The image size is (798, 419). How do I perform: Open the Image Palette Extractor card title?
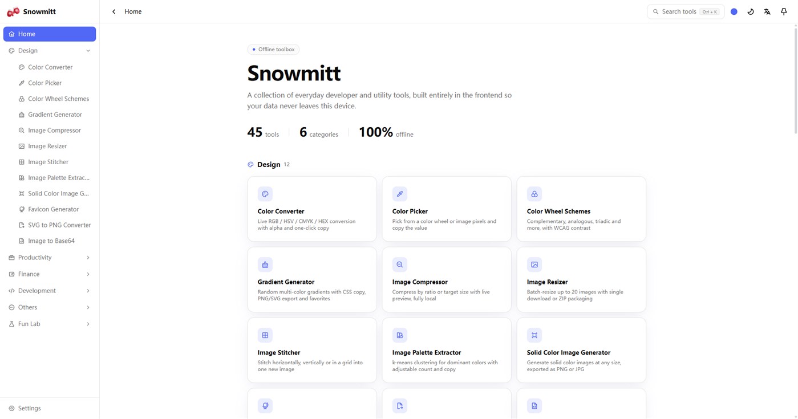(427, 353)
